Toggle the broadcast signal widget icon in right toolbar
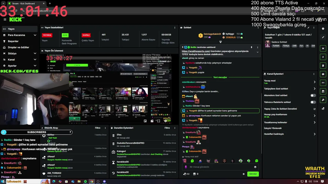The height and width of the screenshot is (184, 328). coord(323,83)
